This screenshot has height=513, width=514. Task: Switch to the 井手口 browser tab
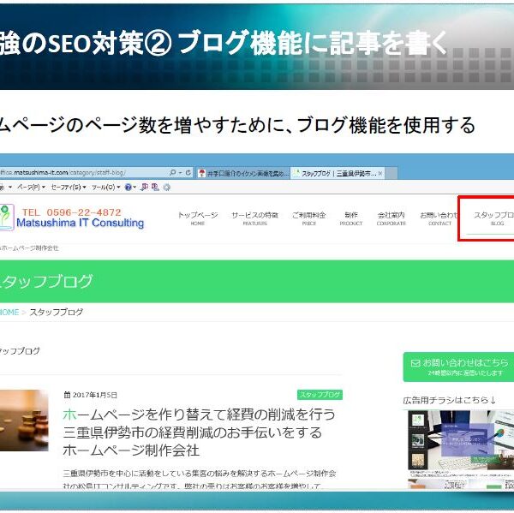pos(242,172)
